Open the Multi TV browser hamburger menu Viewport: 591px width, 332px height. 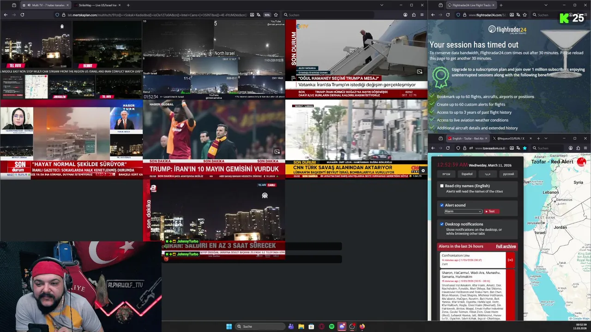[x=422, y=15]
